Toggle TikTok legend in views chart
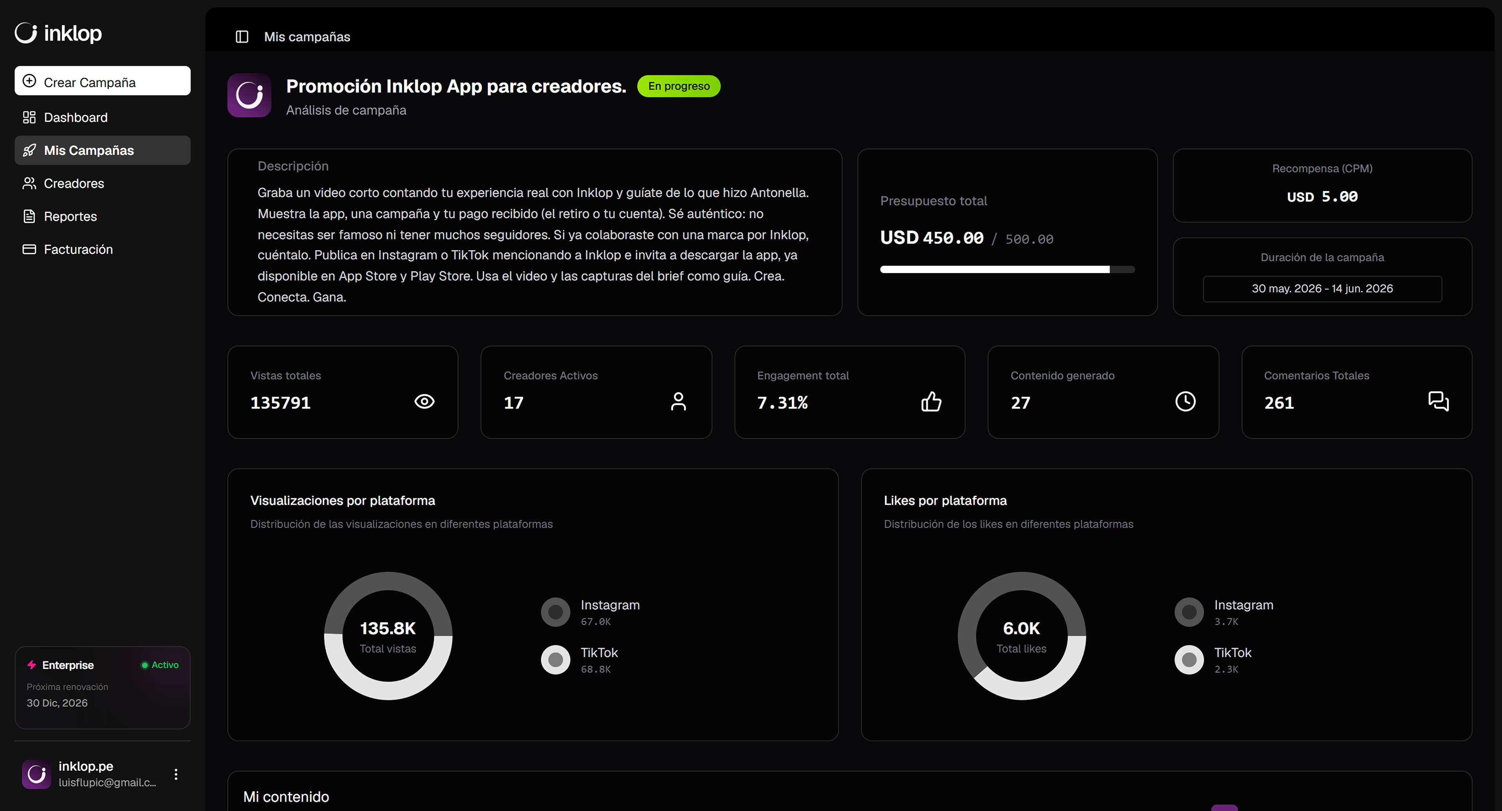The height and width of the screenshot is (811, 1502). pos(580,659)
